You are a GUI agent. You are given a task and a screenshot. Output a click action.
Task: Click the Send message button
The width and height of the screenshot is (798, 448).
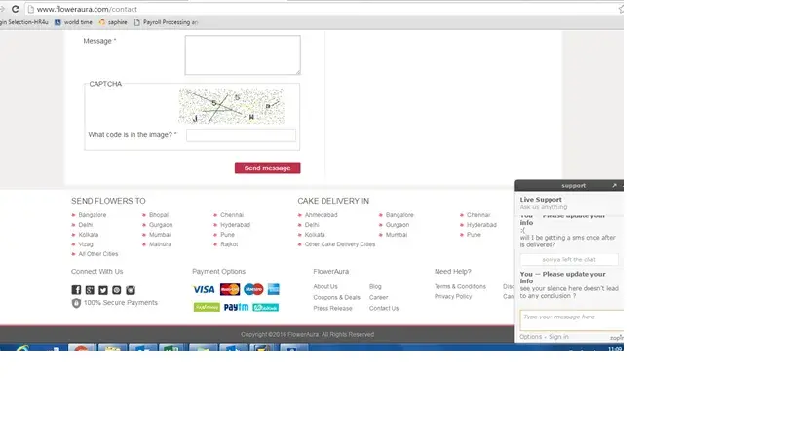click(x=267, y=168)
